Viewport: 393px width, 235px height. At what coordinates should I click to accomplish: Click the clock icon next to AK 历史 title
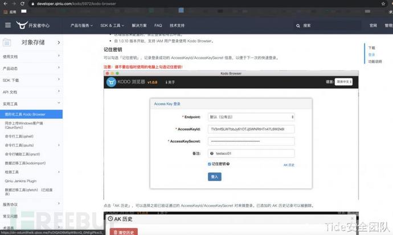click(x=110, y=218)
